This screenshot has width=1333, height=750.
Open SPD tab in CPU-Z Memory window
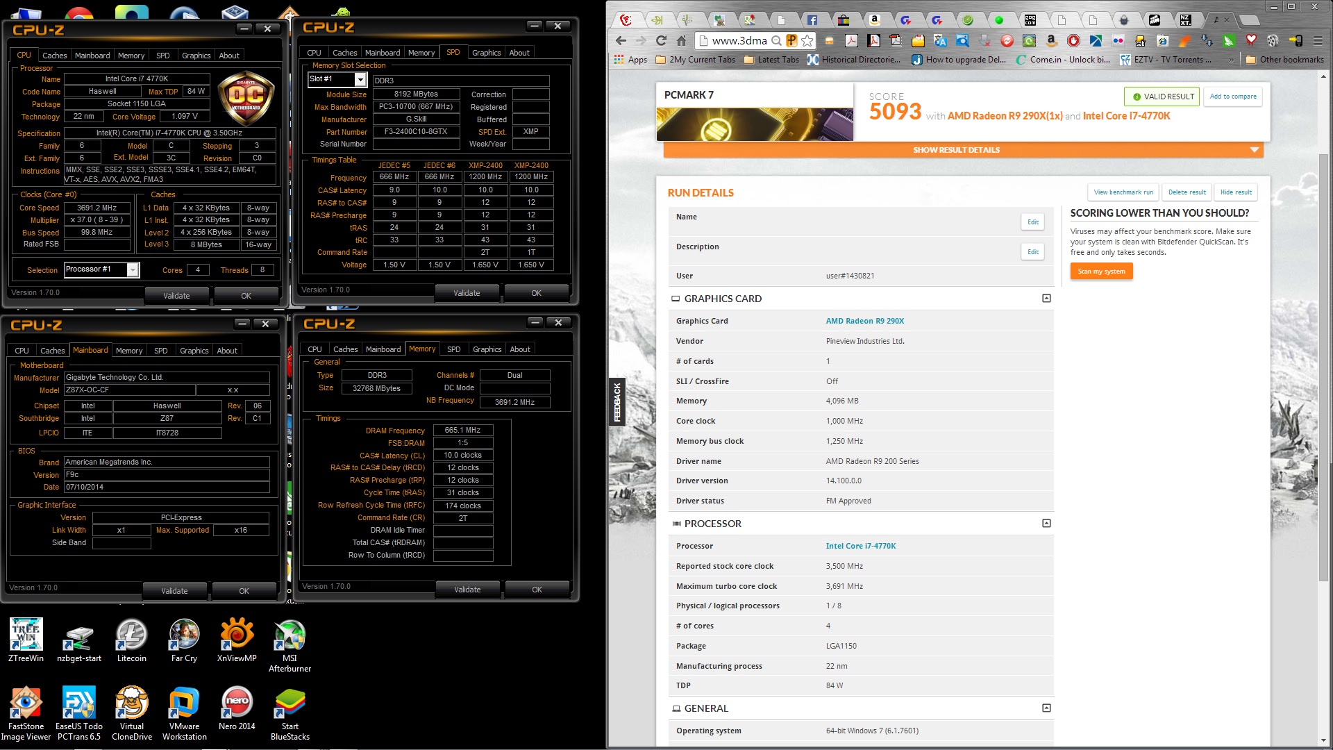(453, 349)
